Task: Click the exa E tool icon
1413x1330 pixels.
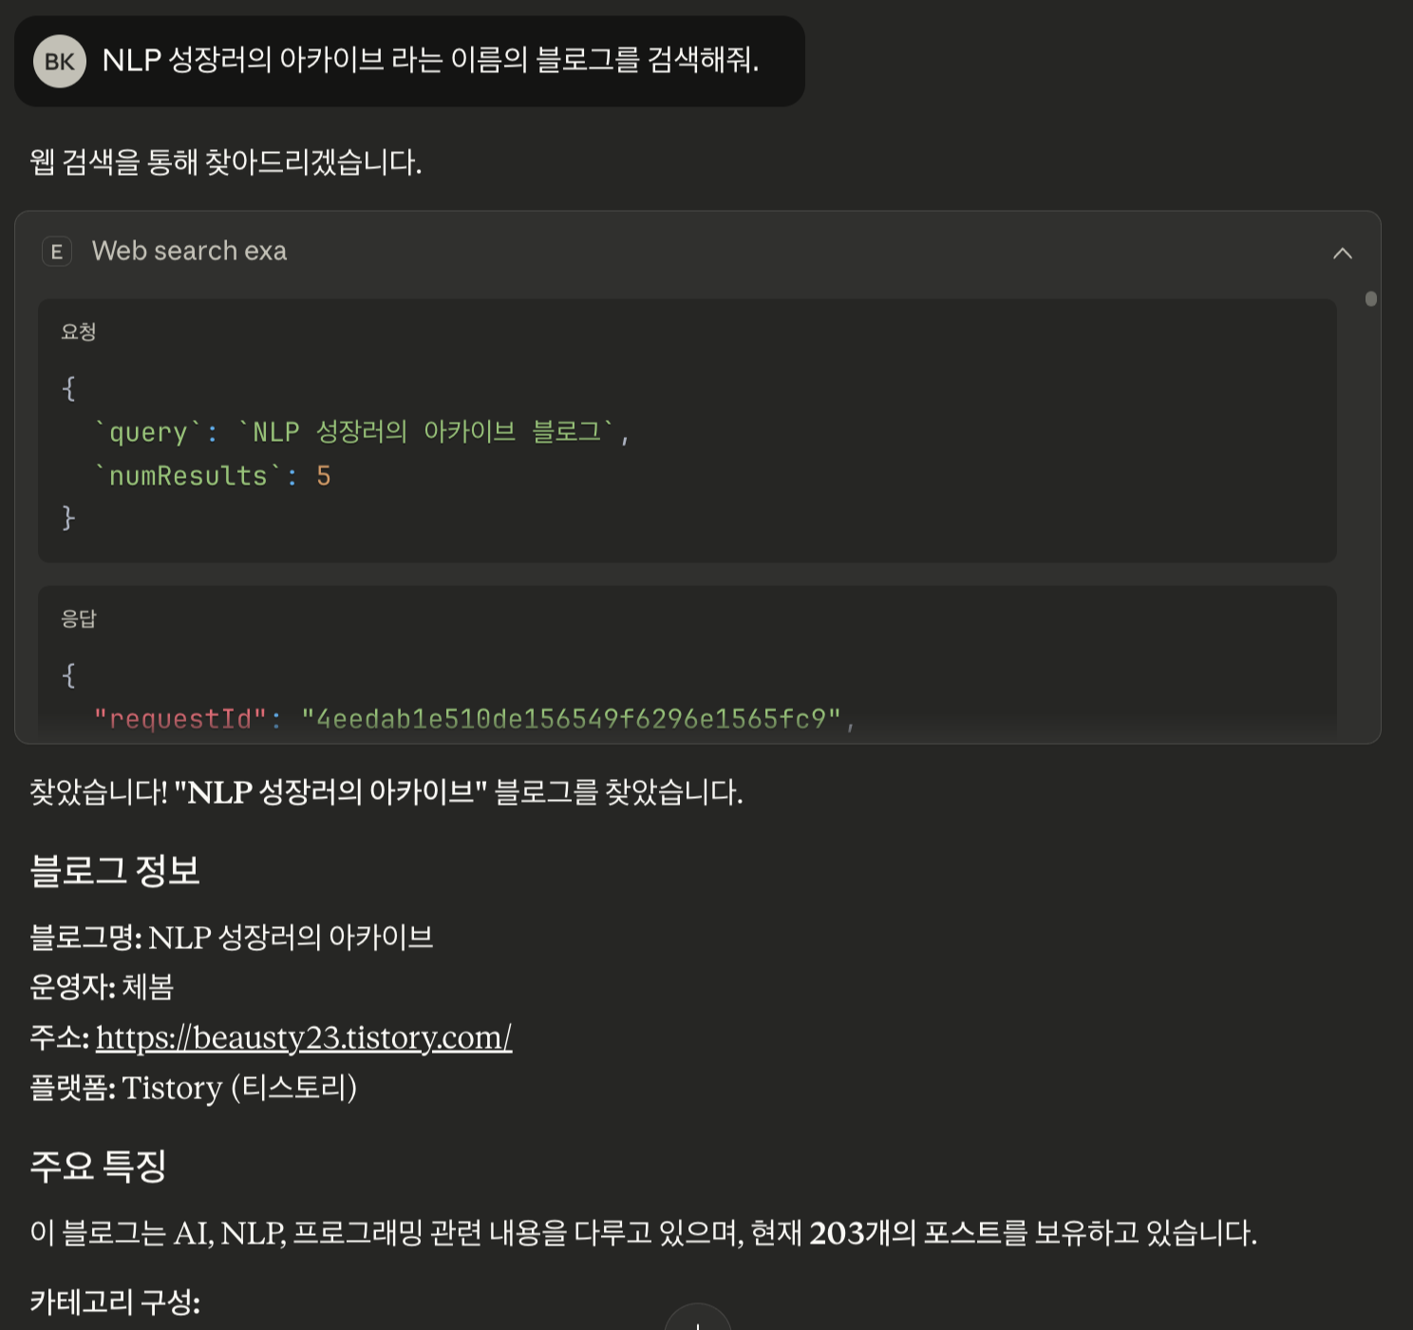Action: coord(57,252)
